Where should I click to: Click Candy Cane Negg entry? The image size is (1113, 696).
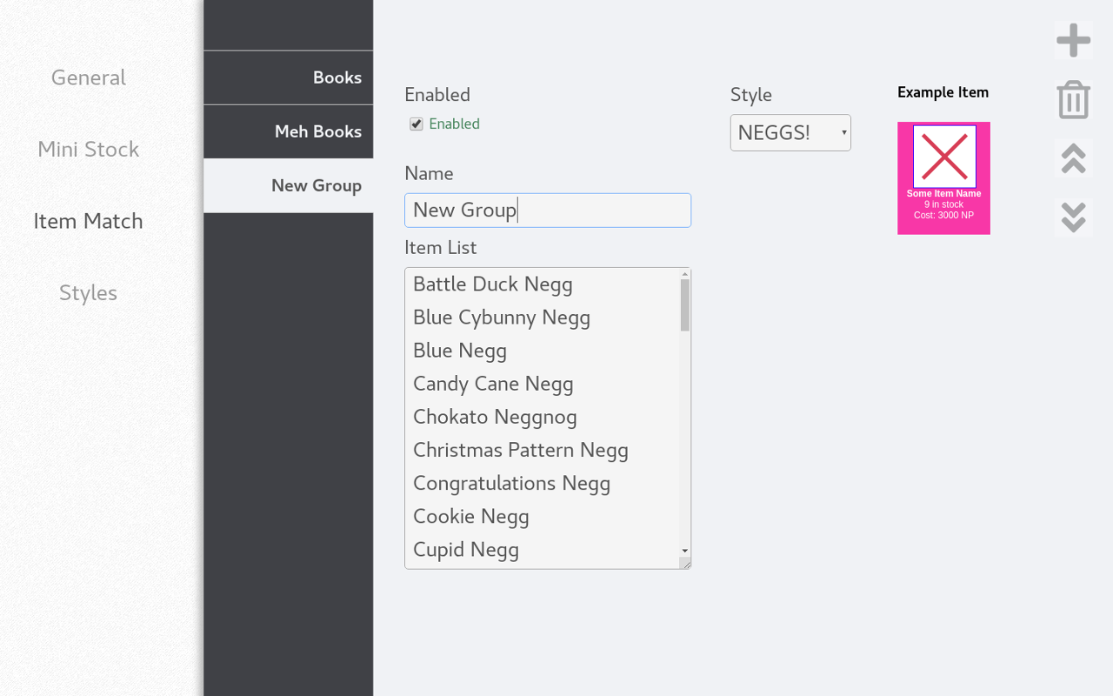pyautogui.click(x=493, y=384)
